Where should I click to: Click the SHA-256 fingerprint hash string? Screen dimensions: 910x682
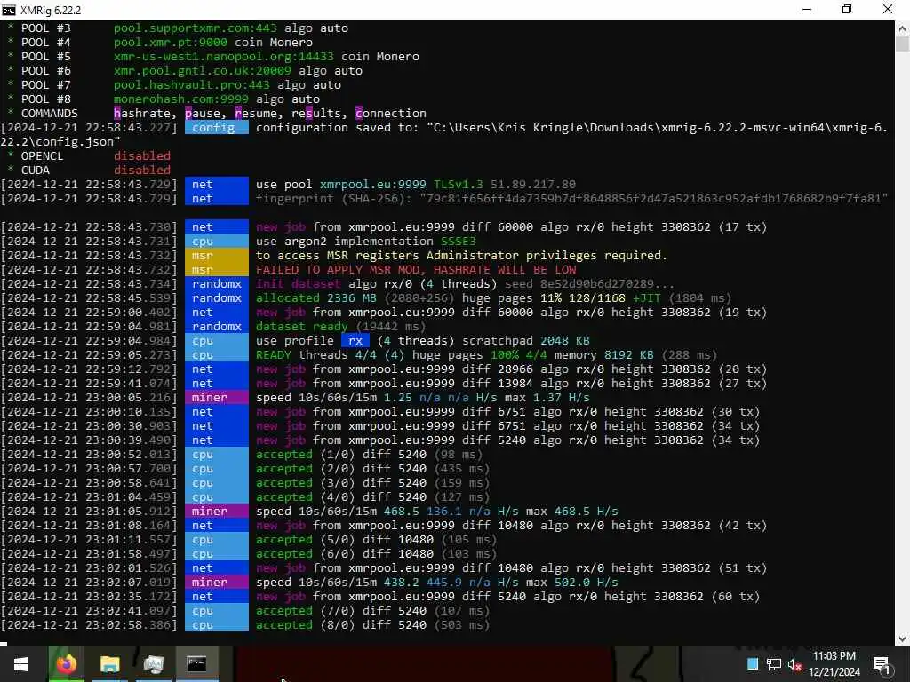[654, 199]
